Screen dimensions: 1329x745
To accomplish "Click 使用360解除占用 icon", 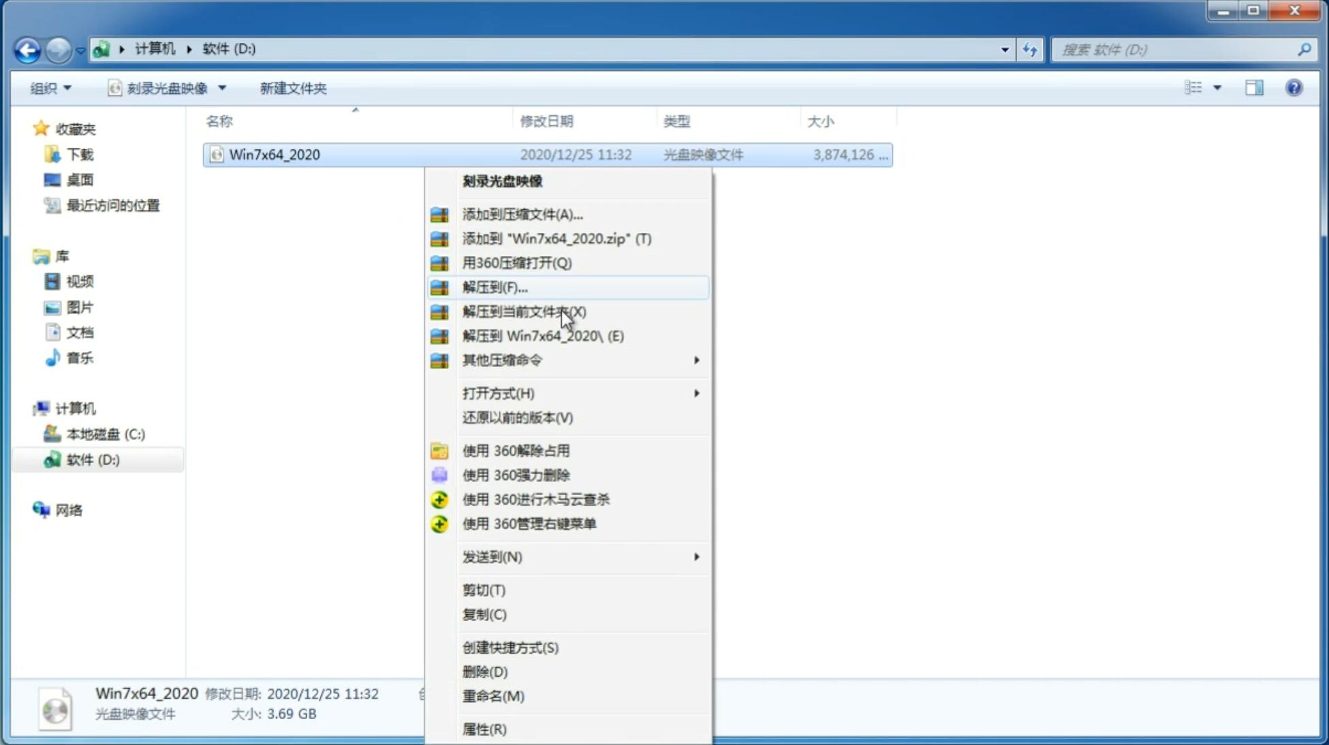I will pyautogui.click(x=438, y=450).
